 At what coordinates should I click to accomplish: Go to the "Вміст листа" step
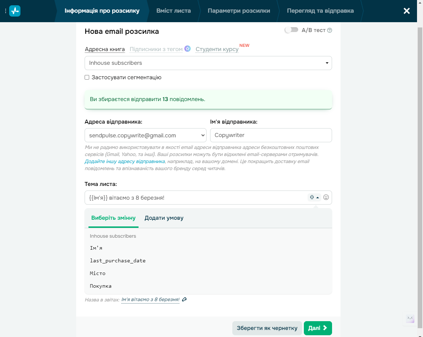[x=173, y=11]
